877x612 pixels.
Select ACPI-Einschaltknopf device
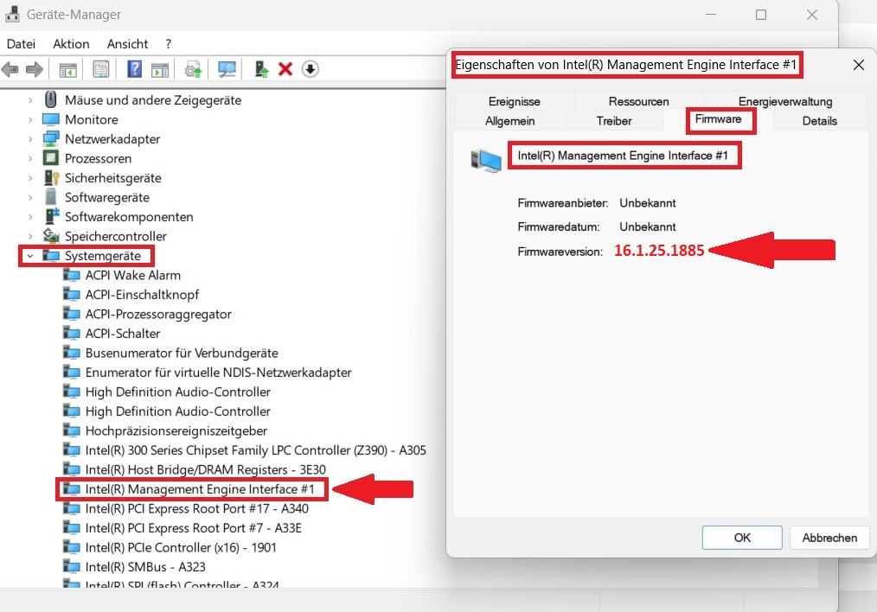coord(142,295)
